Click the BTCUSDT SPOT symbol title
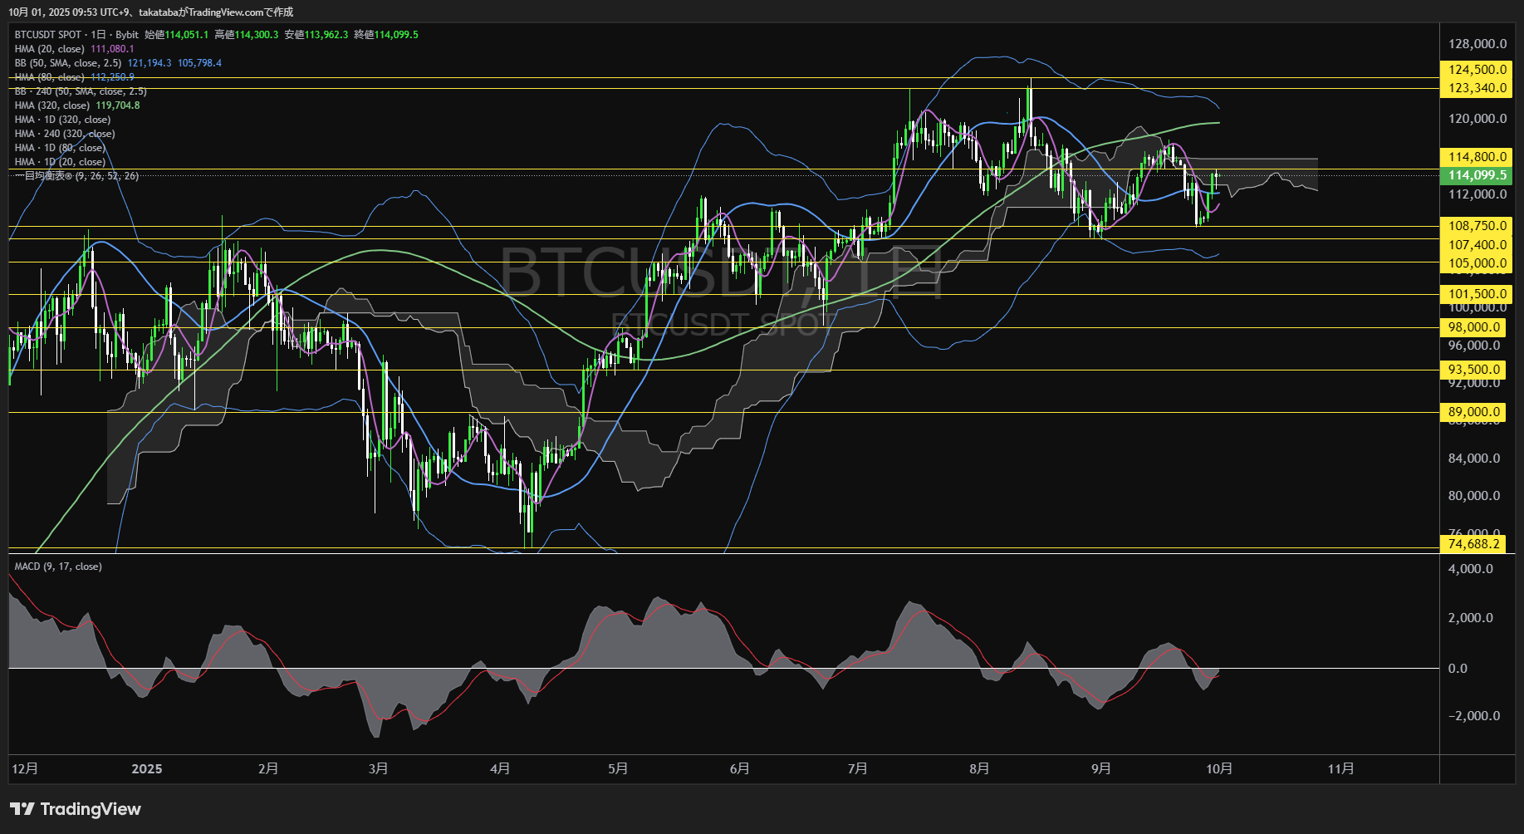 48,35
